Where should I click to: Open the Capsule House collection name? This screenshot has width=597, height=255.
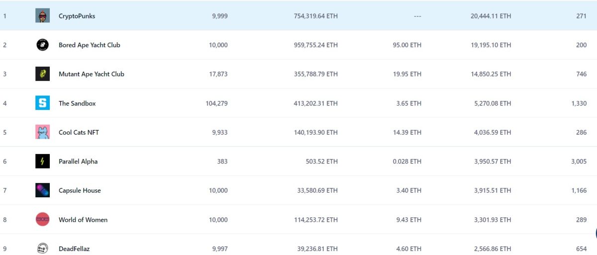tap(80, 190)
